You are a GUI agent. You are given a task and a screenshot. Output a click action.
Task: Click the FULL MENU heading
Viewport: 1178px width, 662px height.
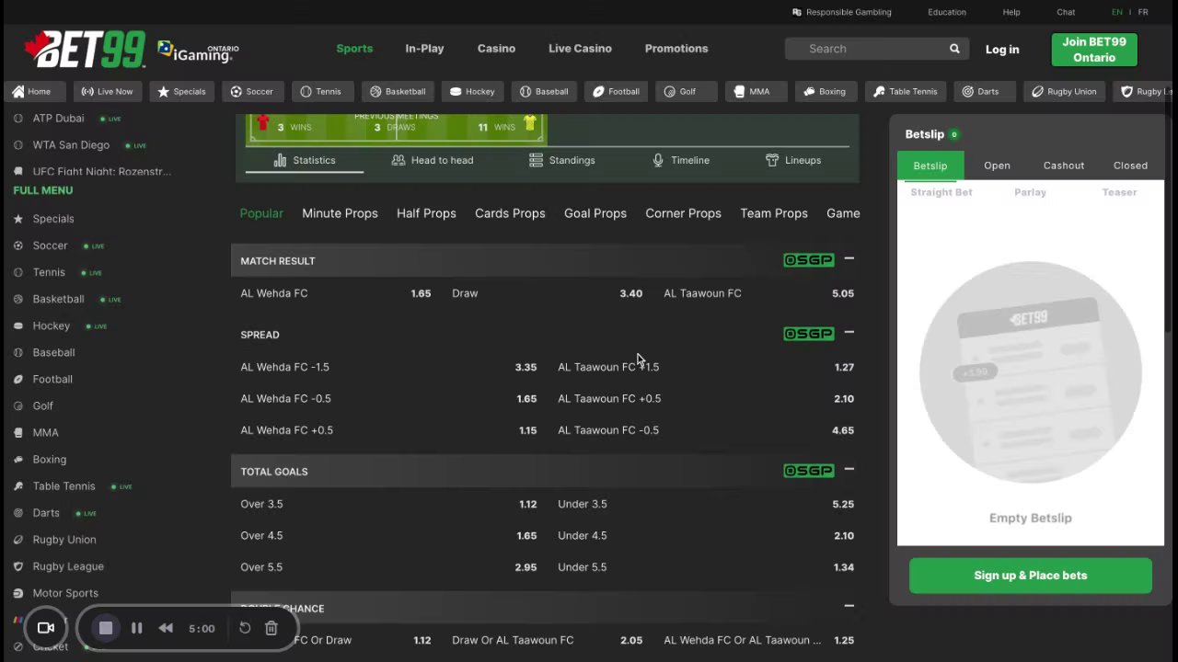(x=42, y=190)
